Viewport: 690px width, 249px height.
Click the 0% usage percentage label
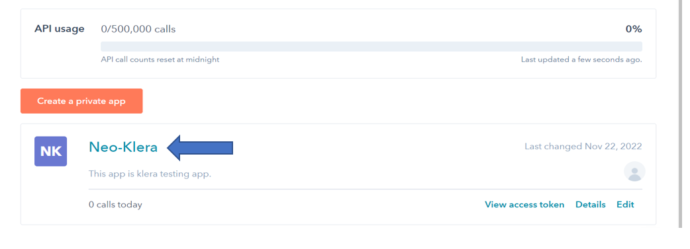tap(634, 30)
